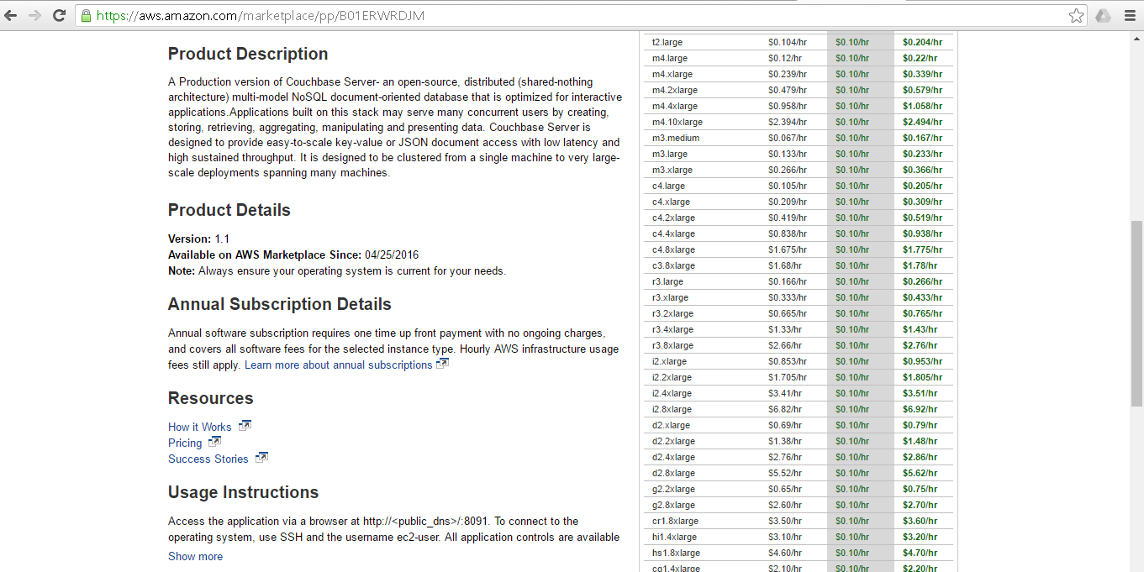Click the download cloud icon near the star

pos(1103,14)
